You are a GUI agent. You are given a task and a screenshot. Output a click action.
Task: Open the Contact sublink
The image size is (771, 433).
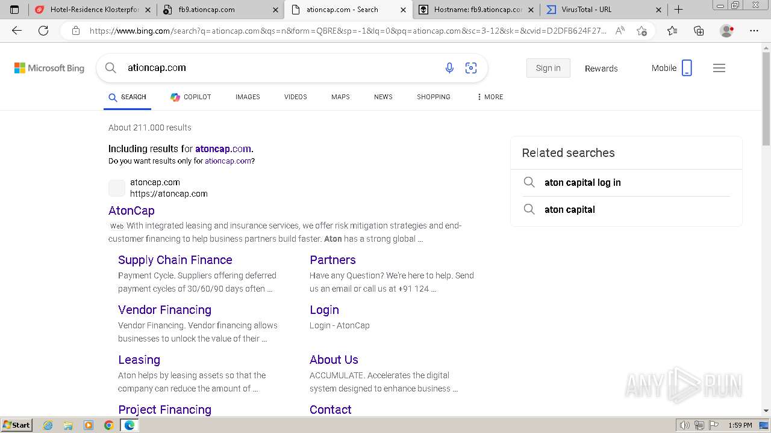(x=330, y=410)
